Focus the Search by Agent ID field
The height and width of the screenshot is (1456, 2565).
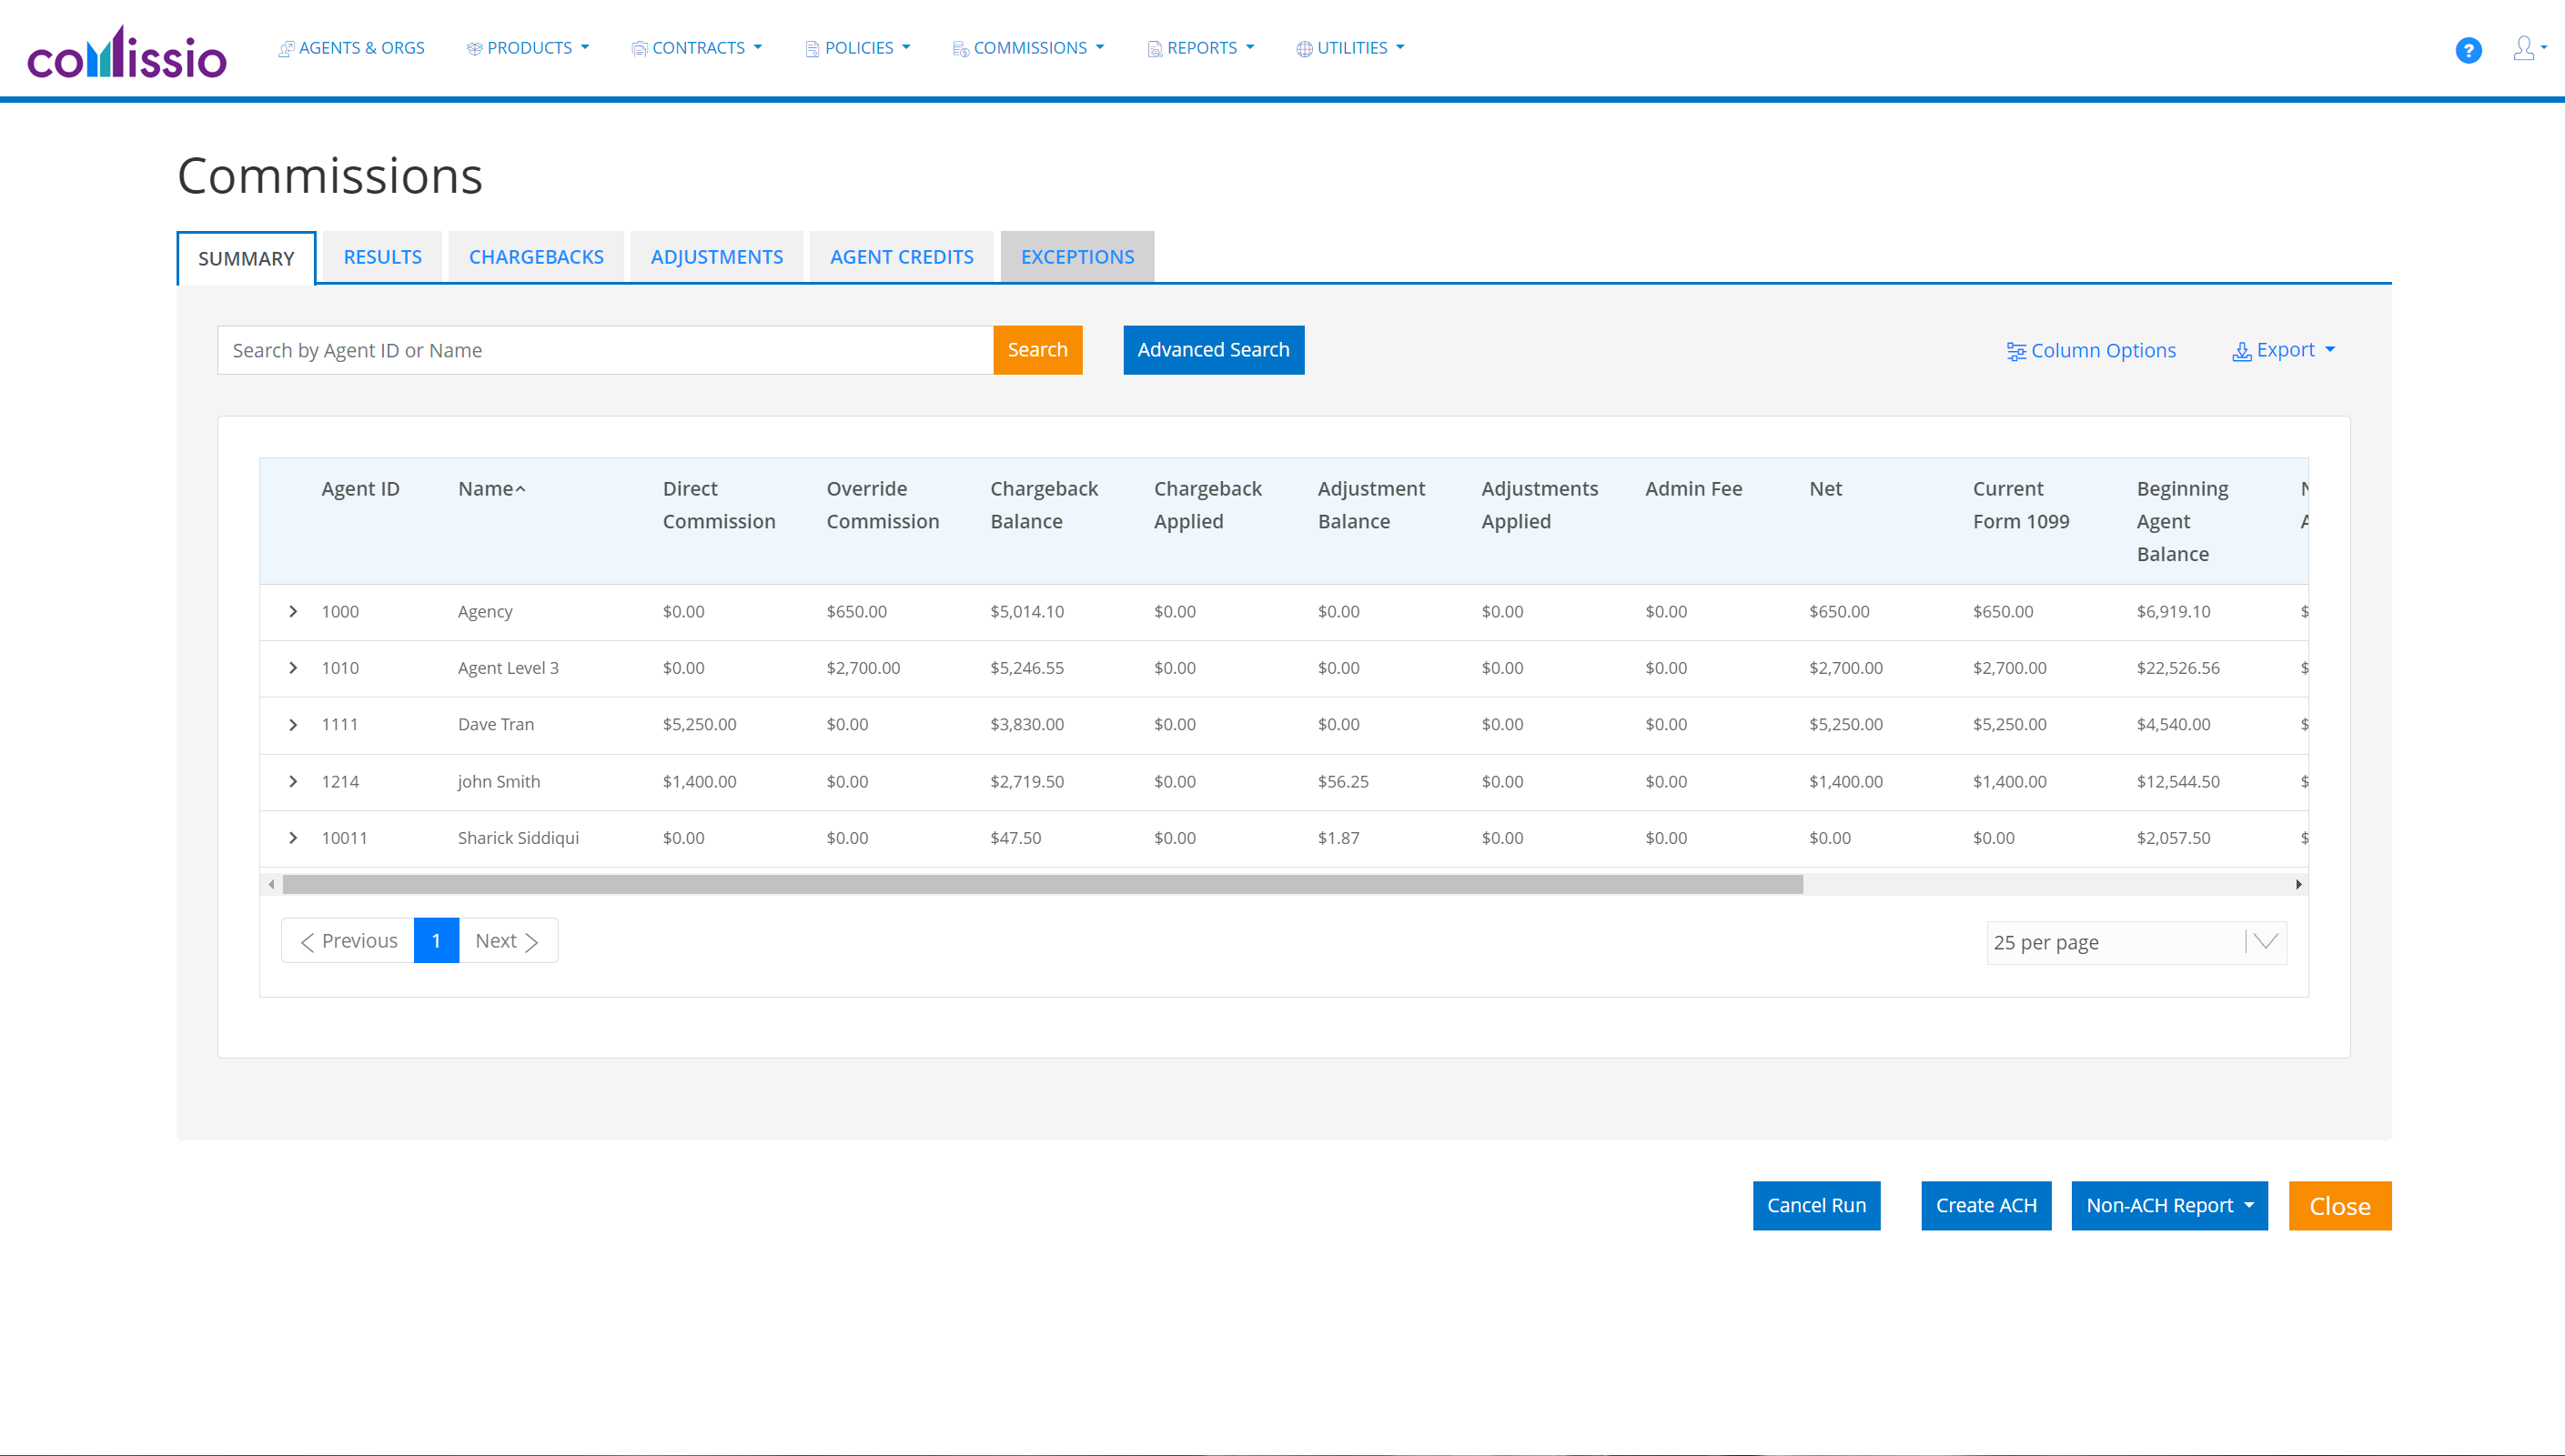click(x=605, y=350)
